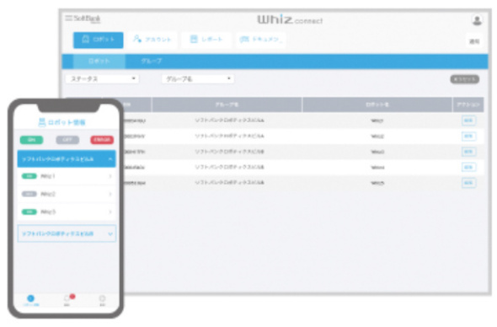Open the レポート report icon tab
The width and height of the screenshot is (497, 327).
[x=206, y=40]
